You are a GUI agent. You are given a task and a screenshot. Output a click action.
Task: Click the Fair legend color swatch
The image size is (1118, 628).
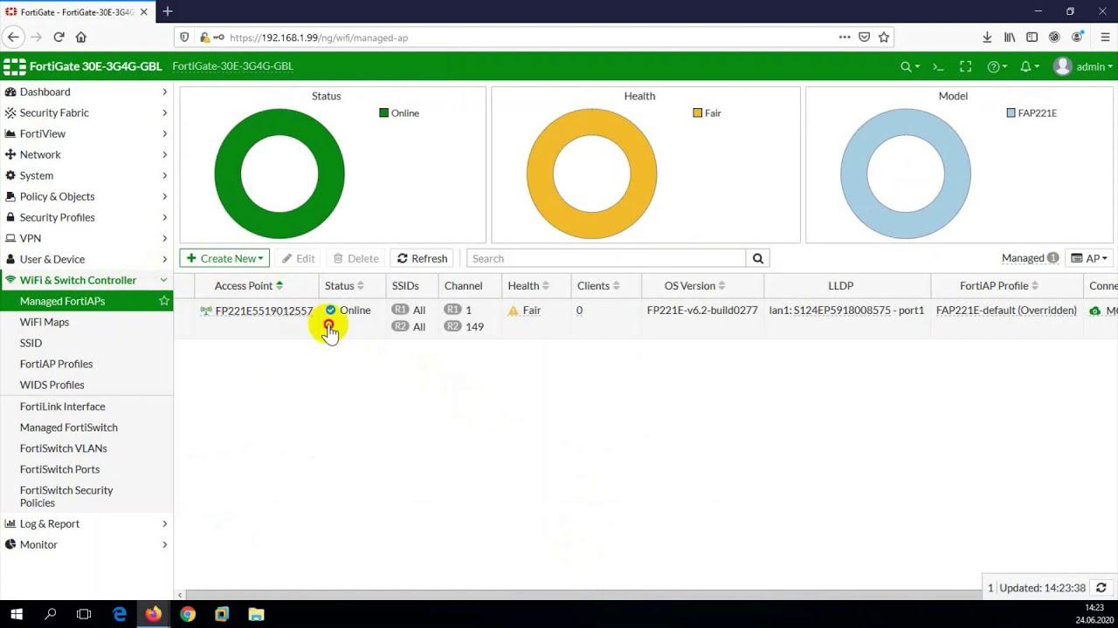[697, 113]
